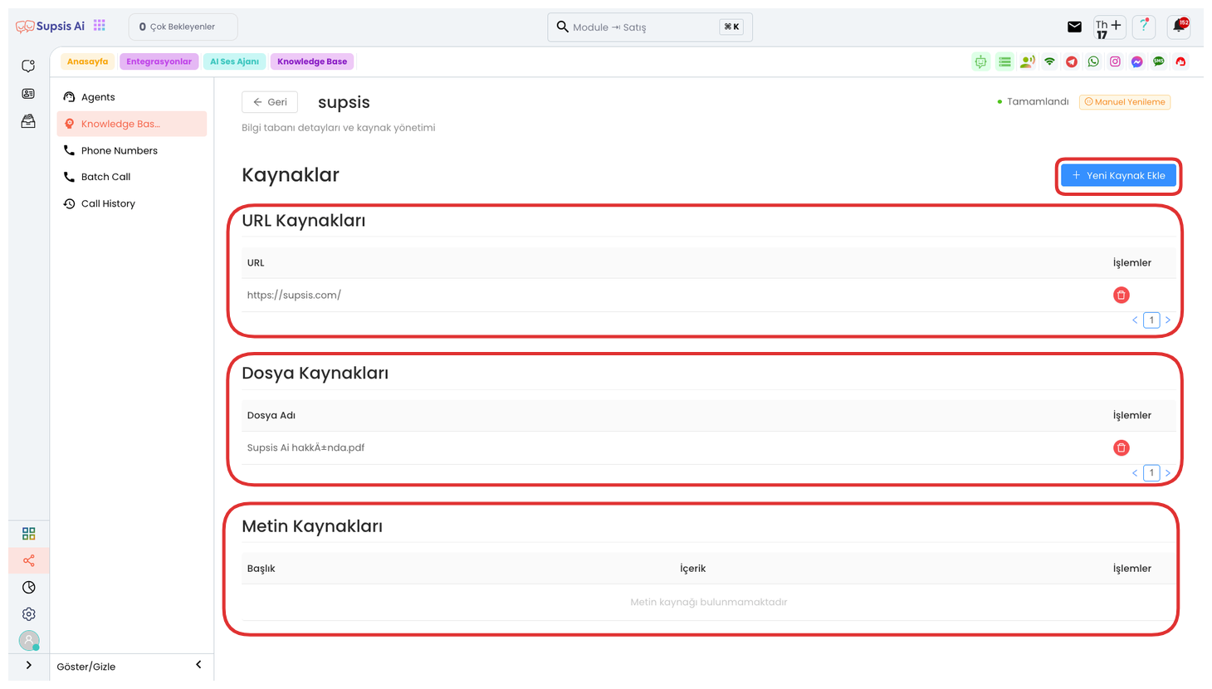The width and height of the screenshot is (1212, 689).
Task: Open Agents in the side menu
Action: tap(131, 97)
